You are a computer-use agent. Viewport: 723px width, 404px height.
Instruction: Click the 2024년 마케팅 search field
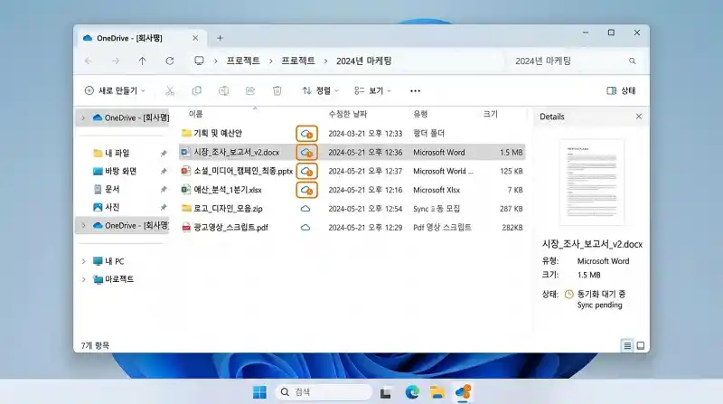coord(574,61)
